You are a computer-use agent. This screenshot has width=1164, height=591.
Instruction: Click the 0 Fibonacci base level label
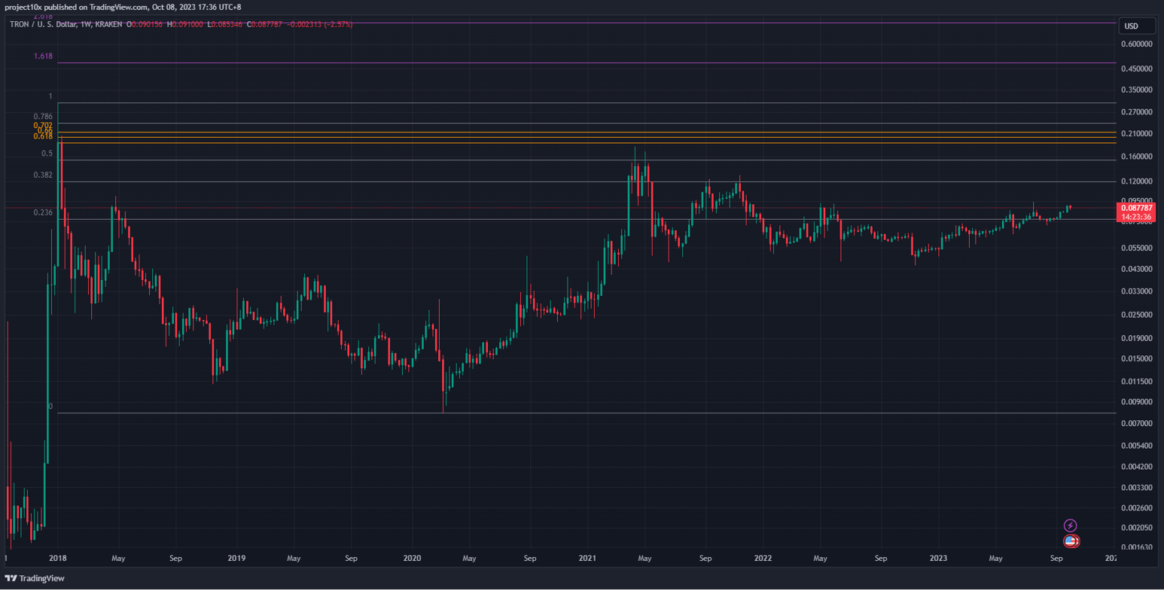click(x=50, y=407)
